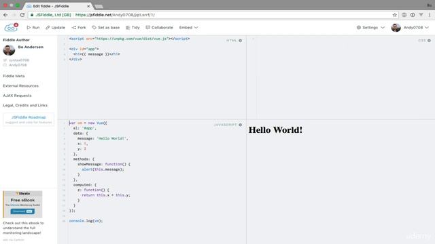Click the return this.x + this.y line

click(106, 195)
